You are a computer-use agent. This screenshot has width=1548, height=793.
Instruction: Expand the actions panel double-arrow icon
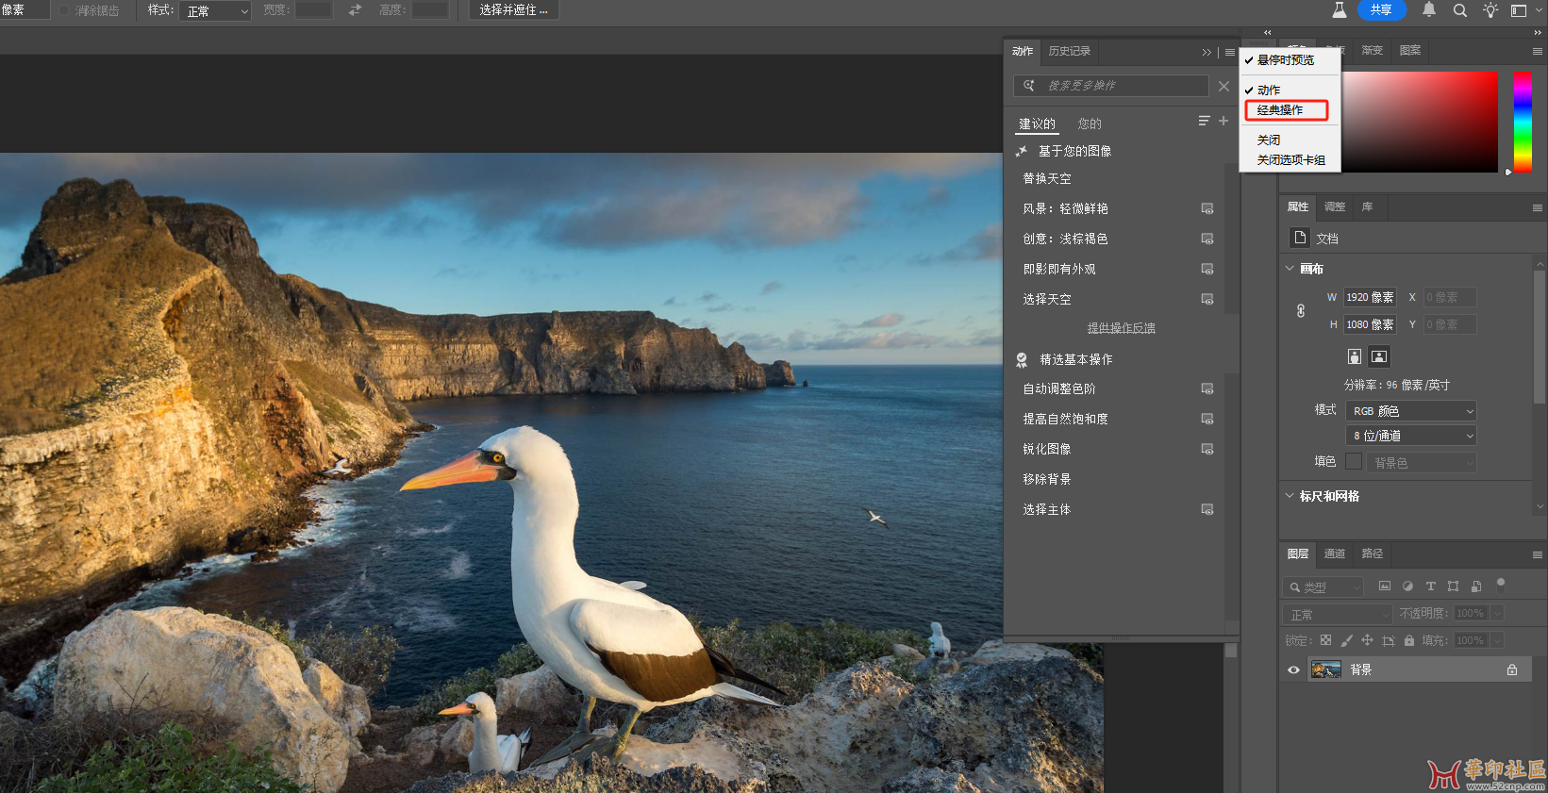tap(1207, 52)
